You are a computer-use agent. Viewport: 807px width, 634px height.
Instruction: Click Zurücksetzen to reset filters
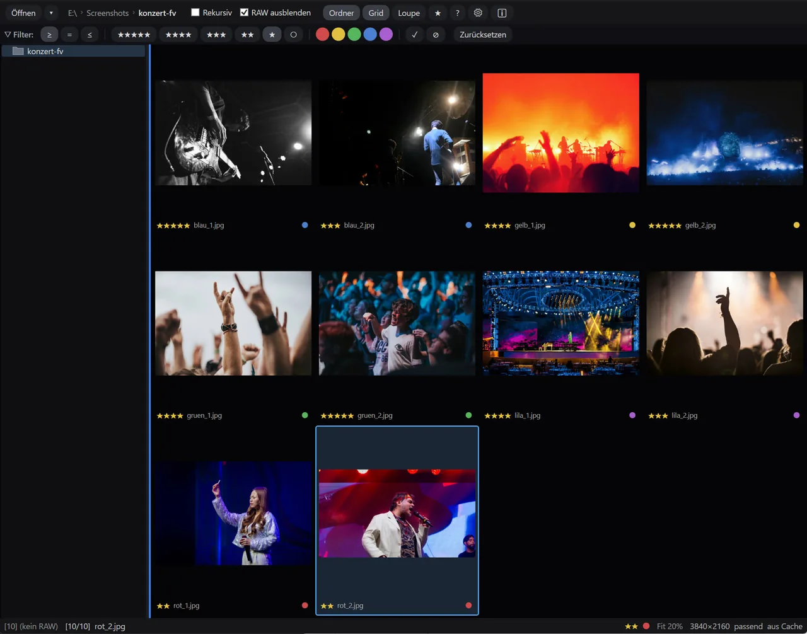483,35
